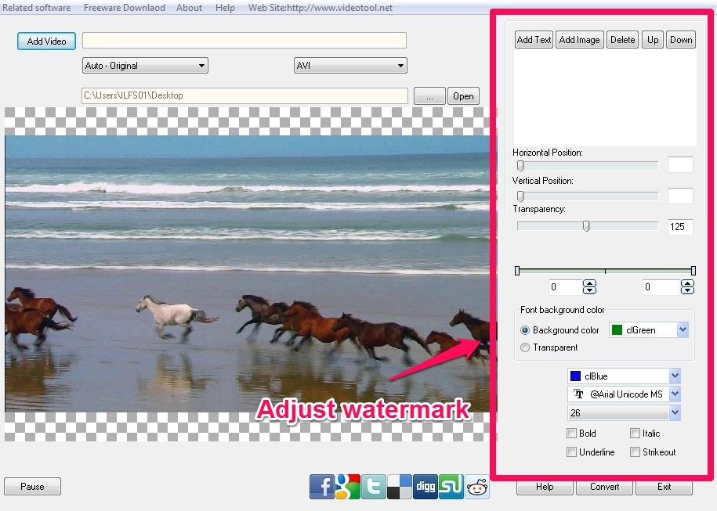Tick the Italic checkbox
Viewport: 717px width, 511px height.
tap(636, 434)
